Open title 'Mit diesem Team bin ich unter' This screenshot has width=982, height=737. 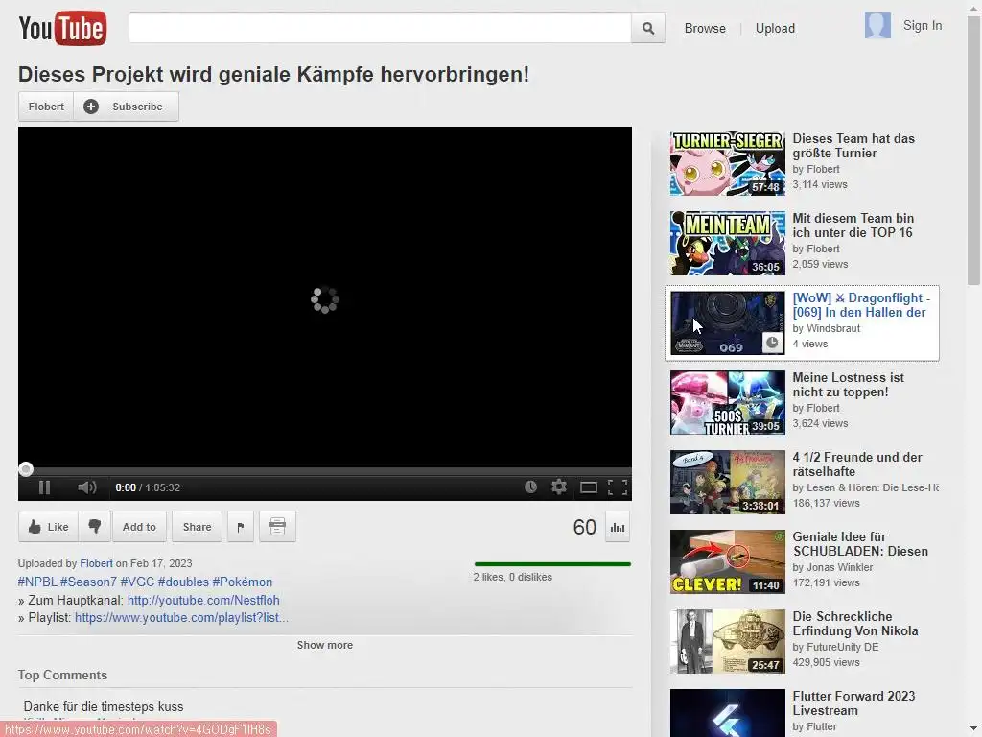pyautogui.click(x=853, y=225)
